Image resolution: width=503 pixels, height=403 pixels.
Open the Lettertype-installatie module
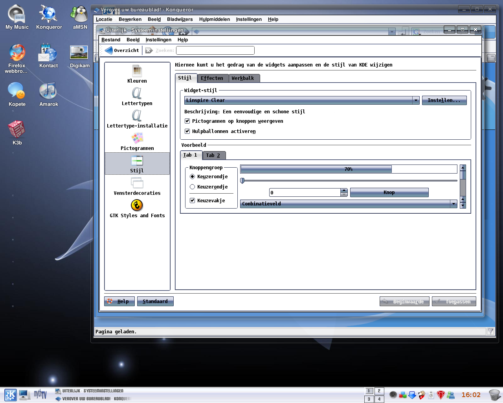[137, 119]
